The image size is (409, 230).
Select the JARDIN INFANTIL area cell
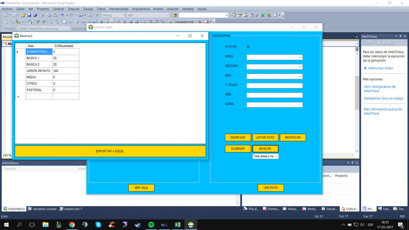39,71
